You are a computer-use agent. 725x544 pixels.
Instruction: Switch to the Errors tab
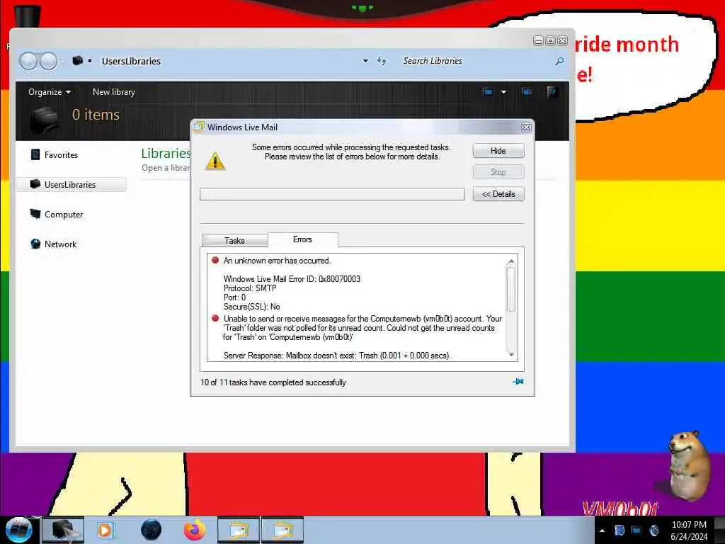(x=302, y=239)
